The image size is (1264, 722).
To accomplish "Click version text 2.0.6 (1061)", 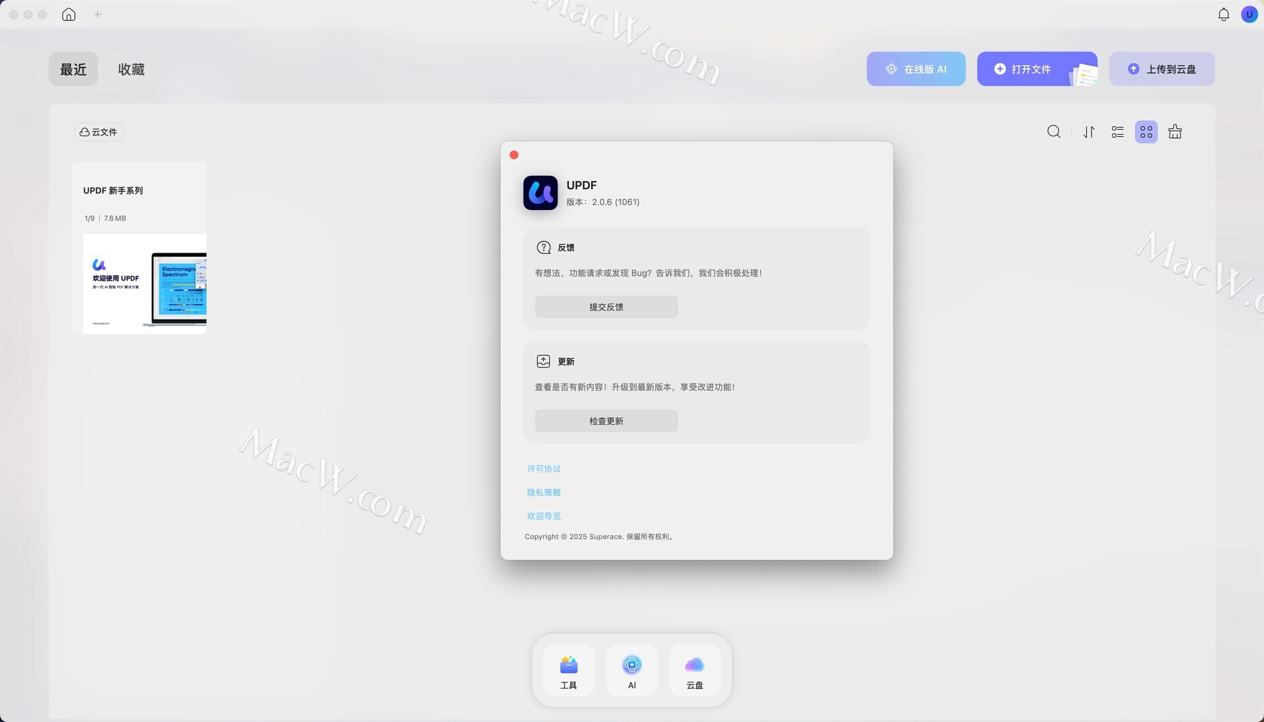I will (616, 202).
